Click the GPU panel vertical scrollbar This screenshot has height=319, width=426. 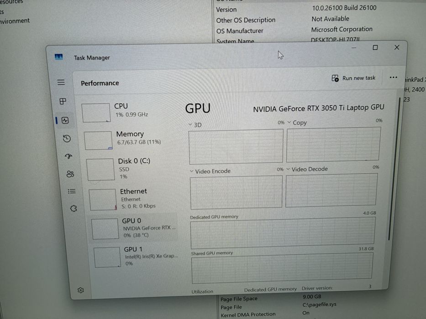[x=394, y=168]
